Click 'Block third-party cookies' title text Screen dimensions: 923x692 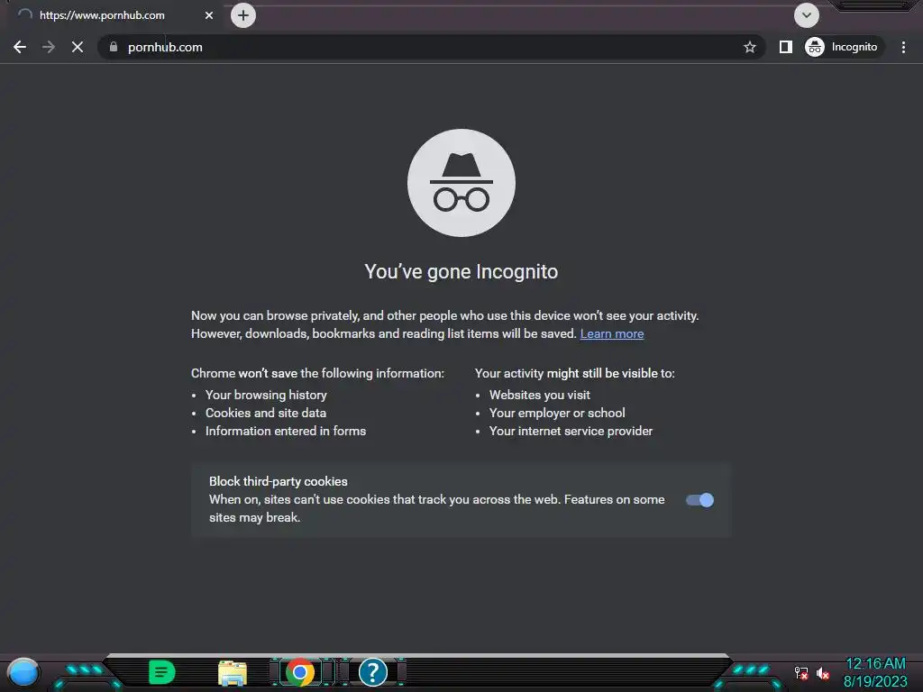[x=279, y=481]
